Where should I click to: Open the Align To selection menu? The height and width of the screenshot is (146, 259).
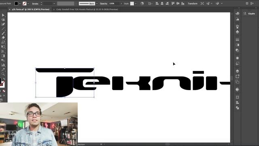tap(150, 4)
